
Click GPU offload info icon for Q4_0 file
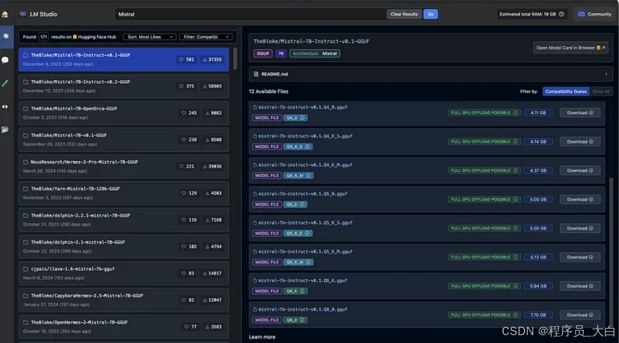(x=516, y=113)
